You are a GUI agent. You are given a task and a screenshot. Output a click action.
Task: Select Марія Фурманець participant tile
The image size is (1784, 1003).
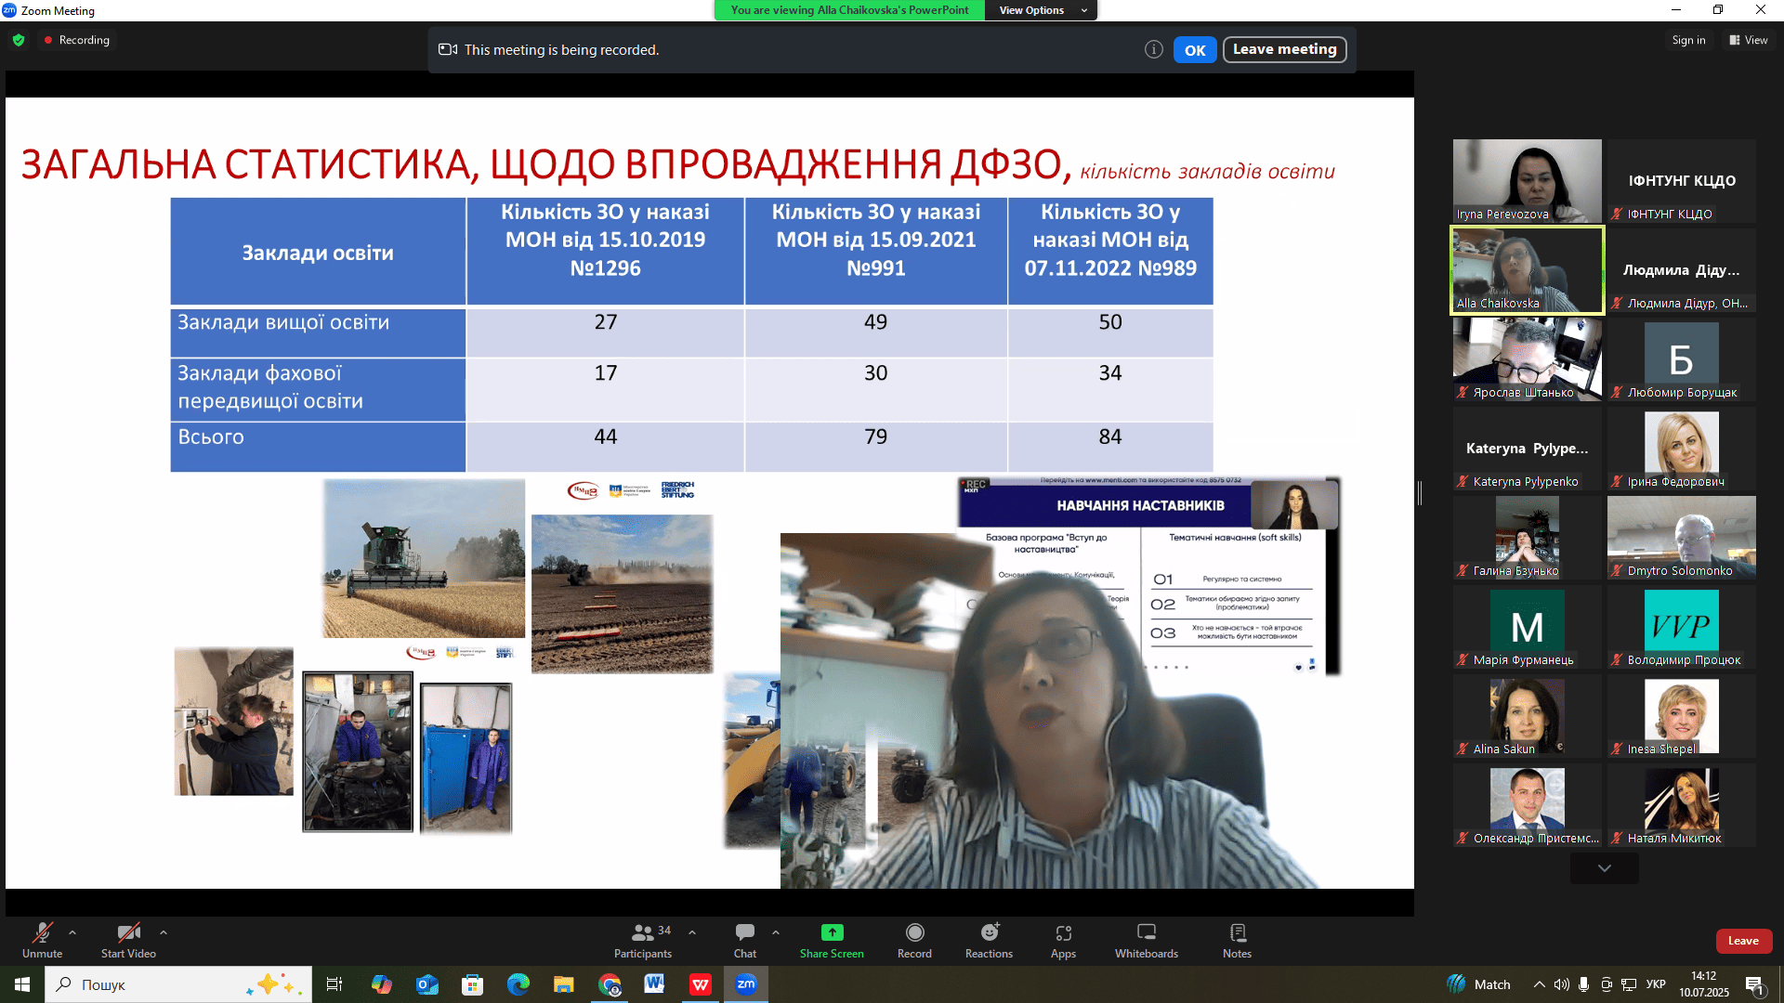tap(1528, 627)
